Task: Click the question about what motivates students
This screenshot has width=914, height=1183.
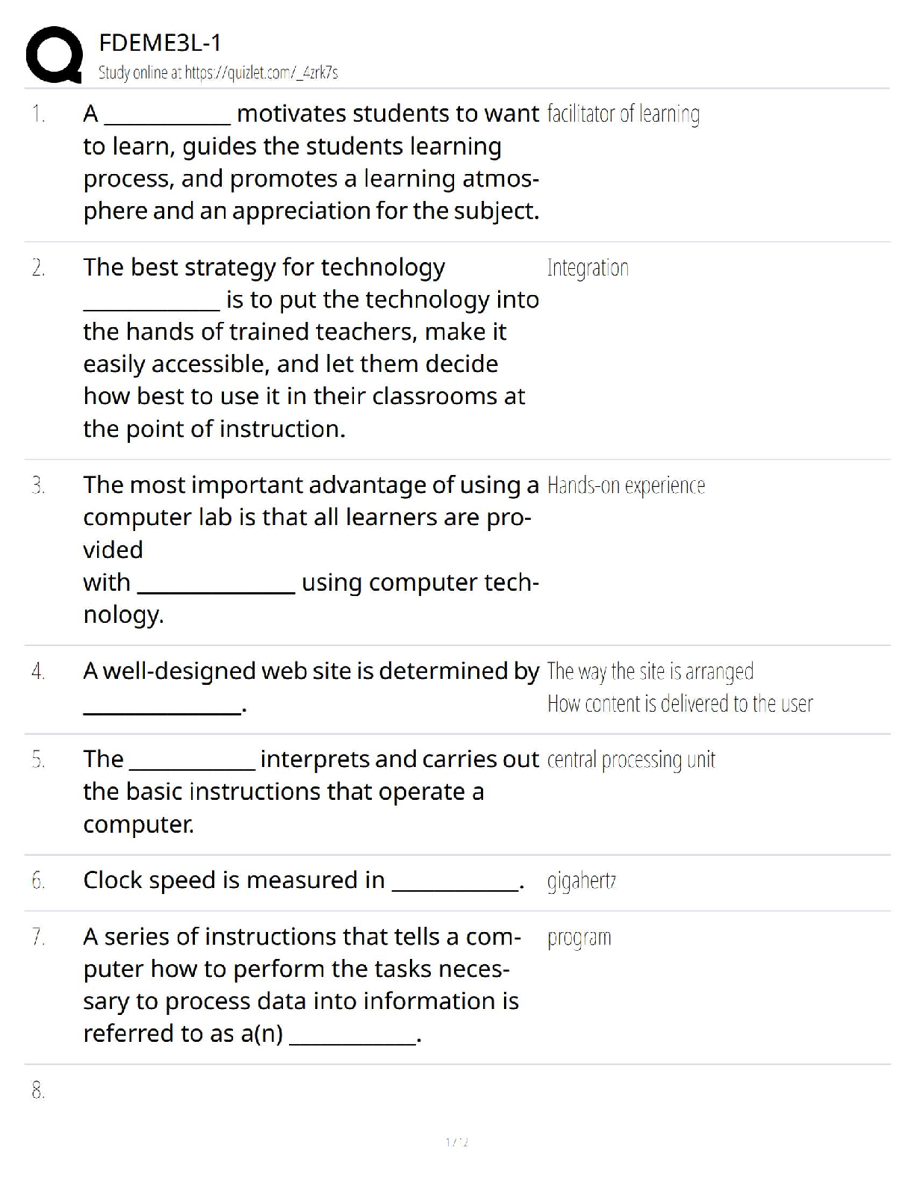Action: (310, 162)
